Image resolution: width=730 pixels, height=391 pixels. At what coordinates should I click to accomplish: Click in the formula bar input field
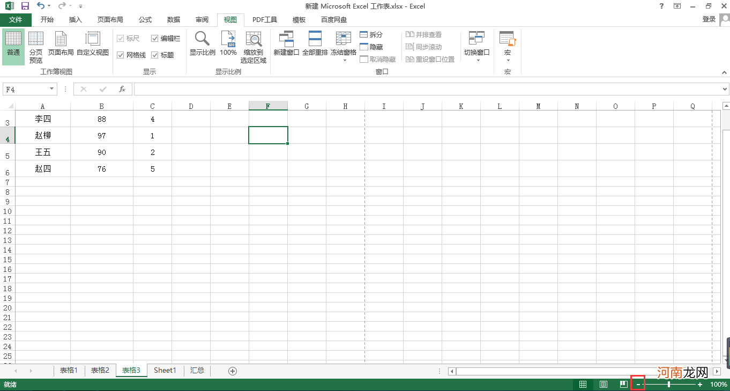[427, 89]
